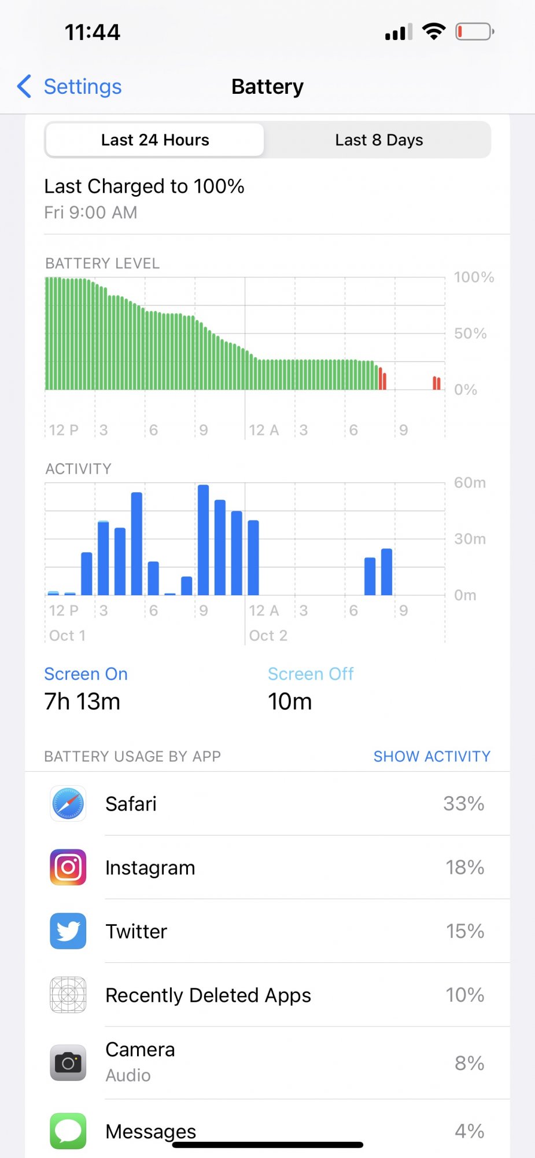Toggle Safari's 33% usage value
Image resolution: width=535 pixels, height=1158 pixels.
(464, 804)
